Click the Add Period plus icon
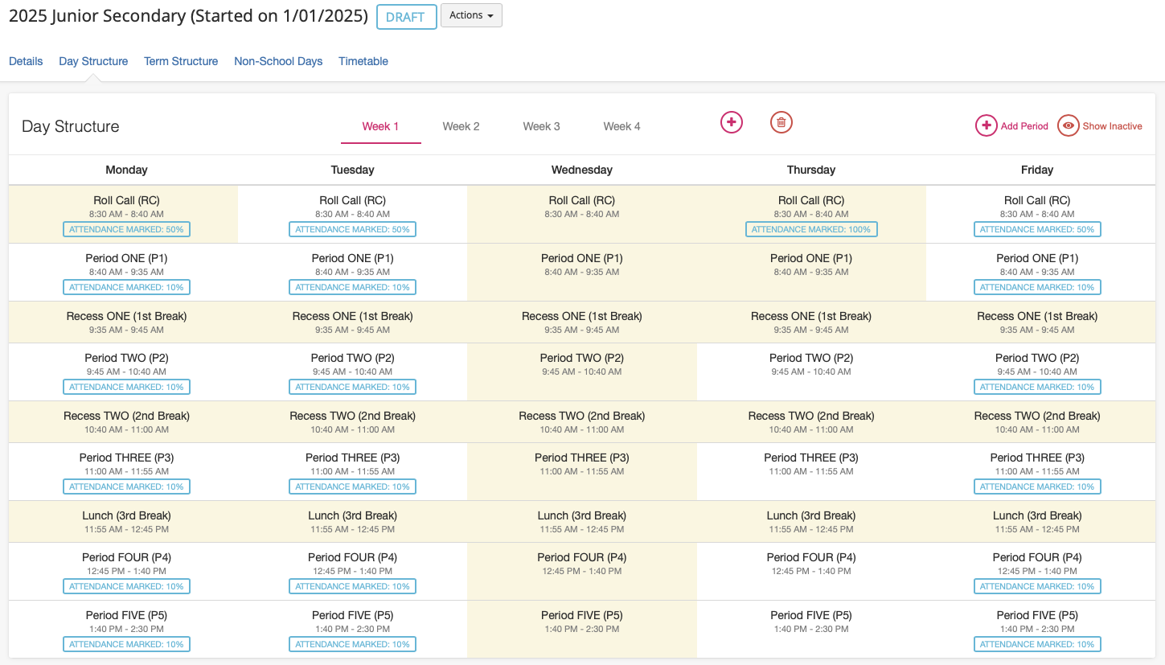The width and height of the screenshot is (1165, 665). (x=986, y=126)
